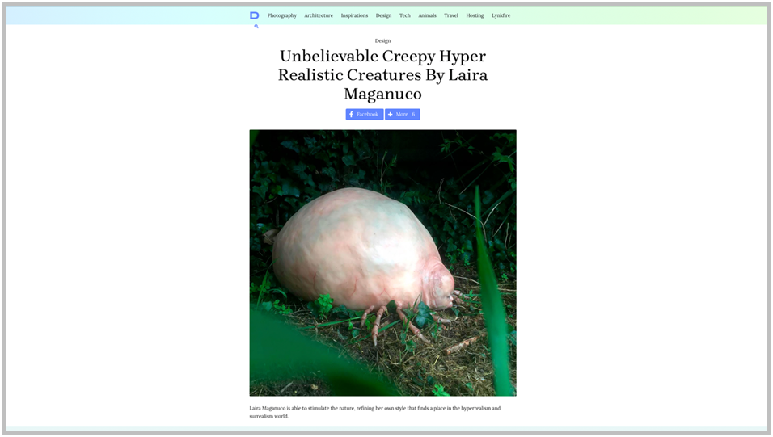Open the Inspirations menu item
773x437 pixels.
(354, 15)
